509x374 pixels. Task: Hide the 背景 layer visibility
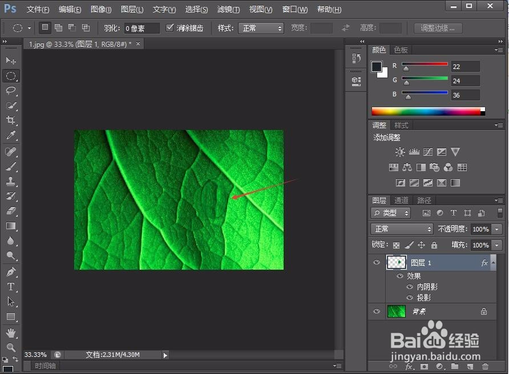pyautogui.click(x=377, y=311)
